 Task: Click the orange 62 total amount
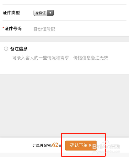[x=55, y=145]
